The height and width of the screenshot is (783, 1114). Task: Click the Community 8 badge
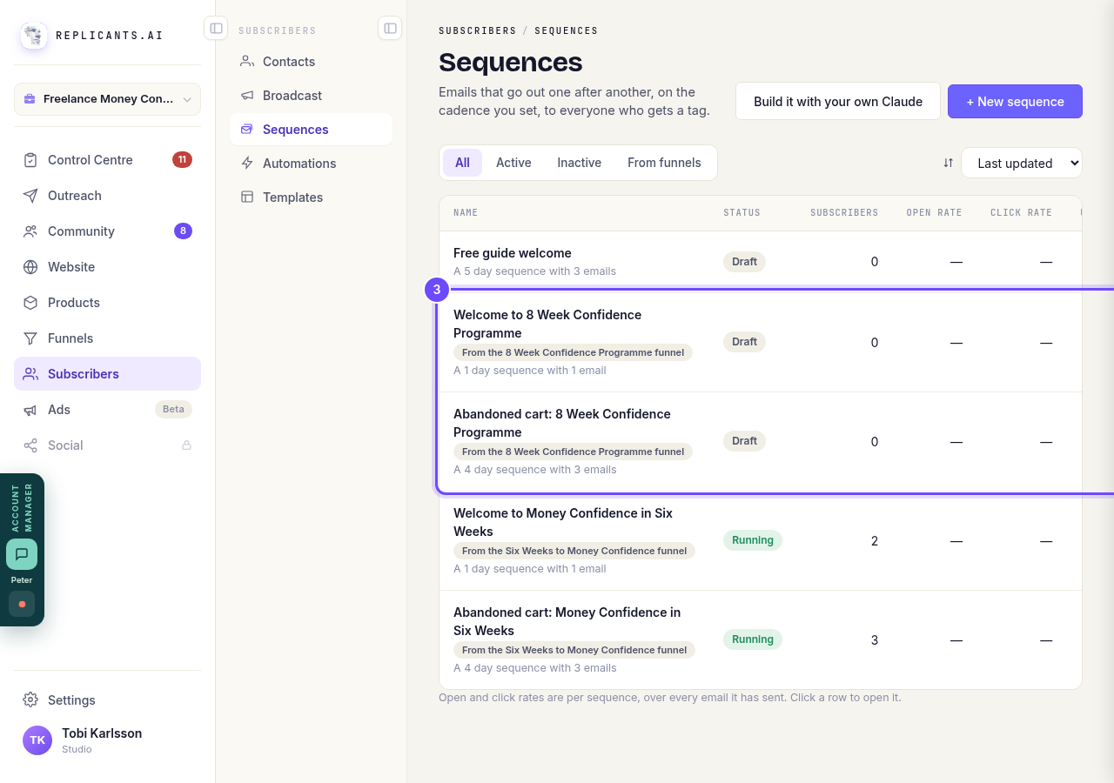pyautogui.click(x=183, y=231)
